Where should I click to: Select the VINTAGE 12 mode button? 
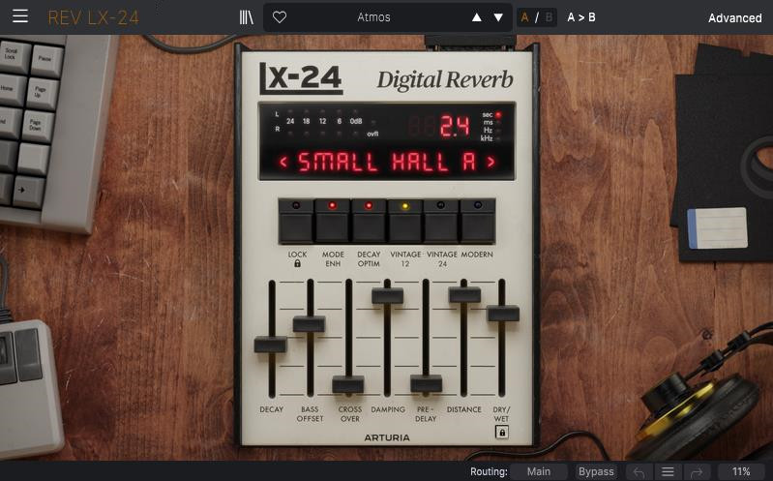click(404, 221)
